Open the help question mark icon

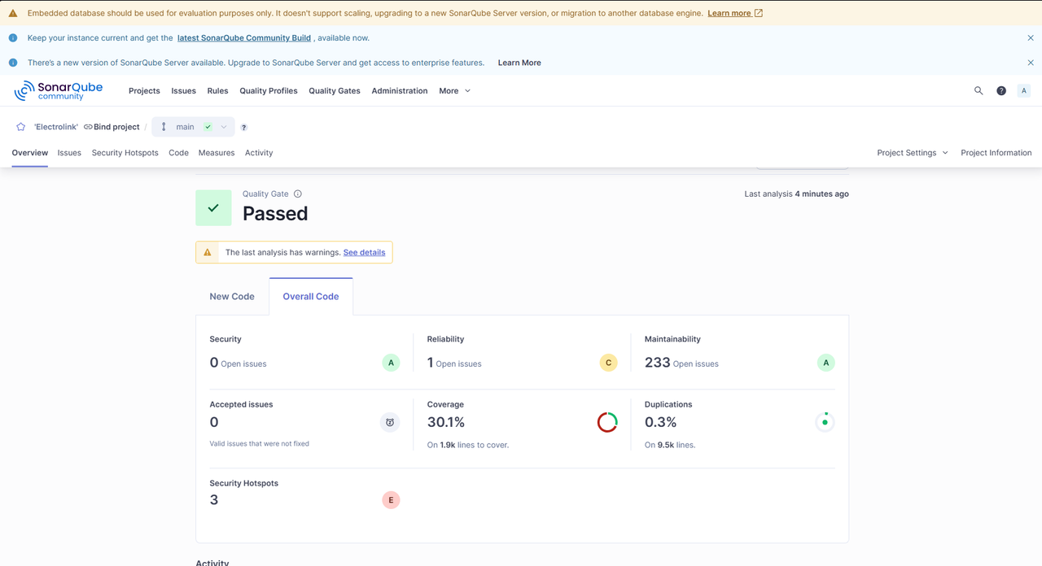pyautogui.click(x=1001, y=91)
